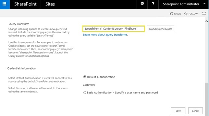The height and width of the screenshot is (116, 209).
Task: Open the Sites navigation item
Action: 50,4
